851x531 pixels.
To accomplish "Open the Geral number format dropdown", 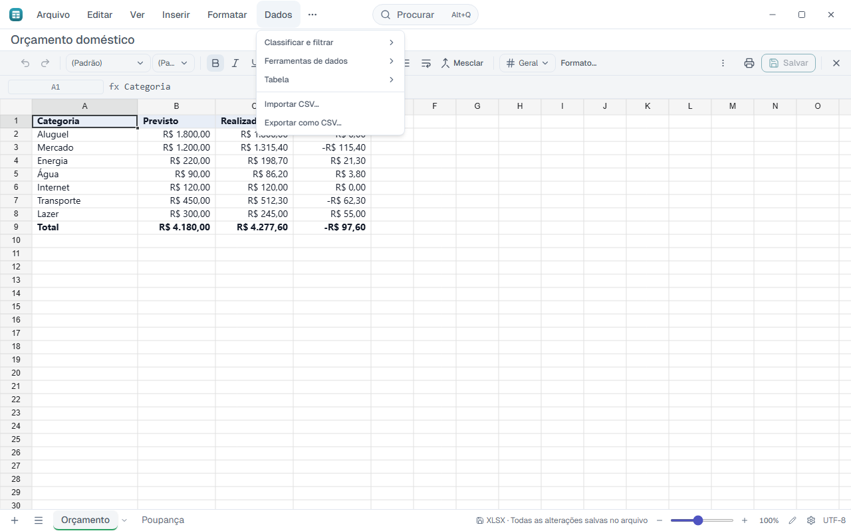I will click(x=528, y=63).
